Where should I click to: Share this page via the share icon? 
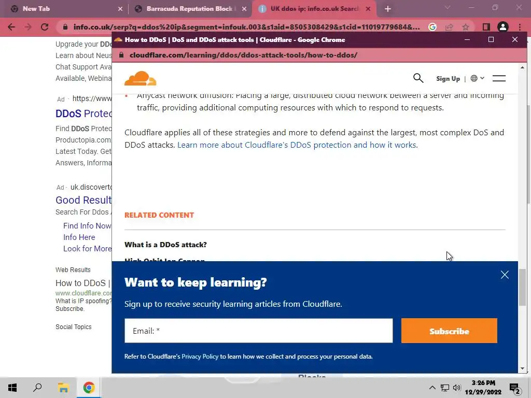[449, 27]
